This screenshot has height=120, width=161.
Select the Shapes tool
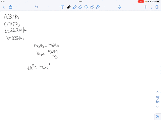pyautogui.click(x=92, y=7)
